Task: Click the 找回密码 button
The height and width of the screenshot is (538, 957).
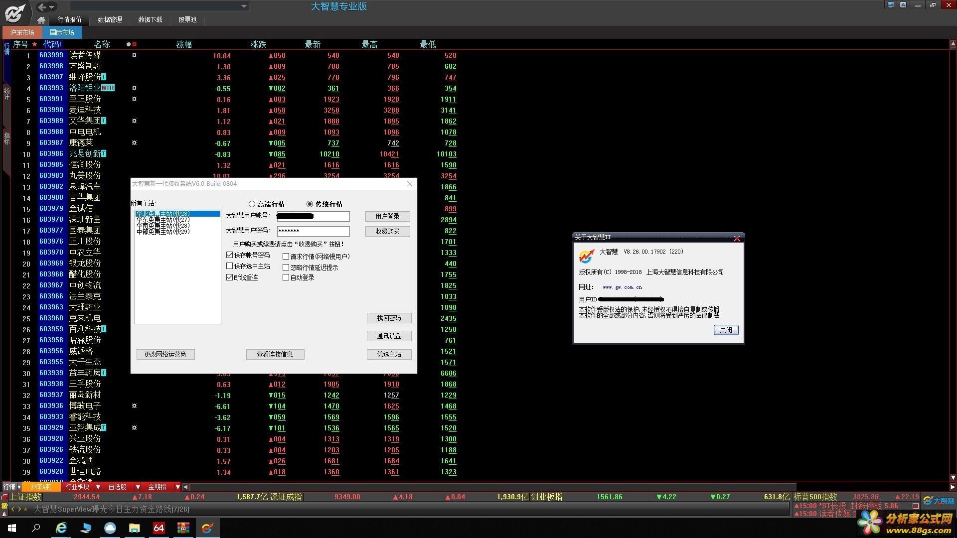Action: click(389, 318)
